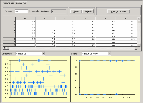Viewport: 143px width, 103px height.
Task: Click Change data set button
Action: [118, 12]
